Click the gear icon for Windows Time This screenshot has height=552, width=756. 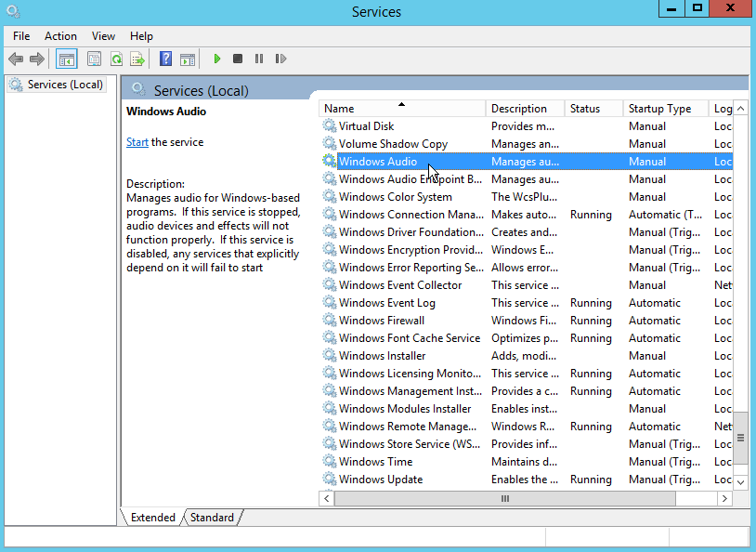[x=330, y=462]
